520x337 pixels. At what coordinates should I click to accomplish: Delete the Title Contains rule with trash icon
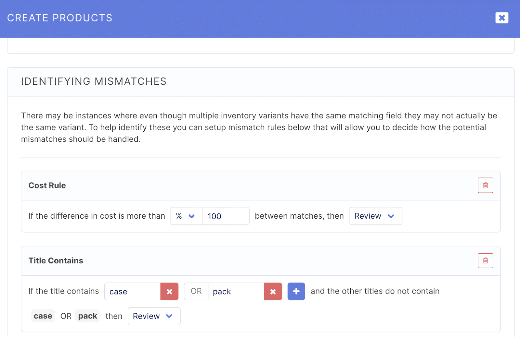[x=485, y=260]
